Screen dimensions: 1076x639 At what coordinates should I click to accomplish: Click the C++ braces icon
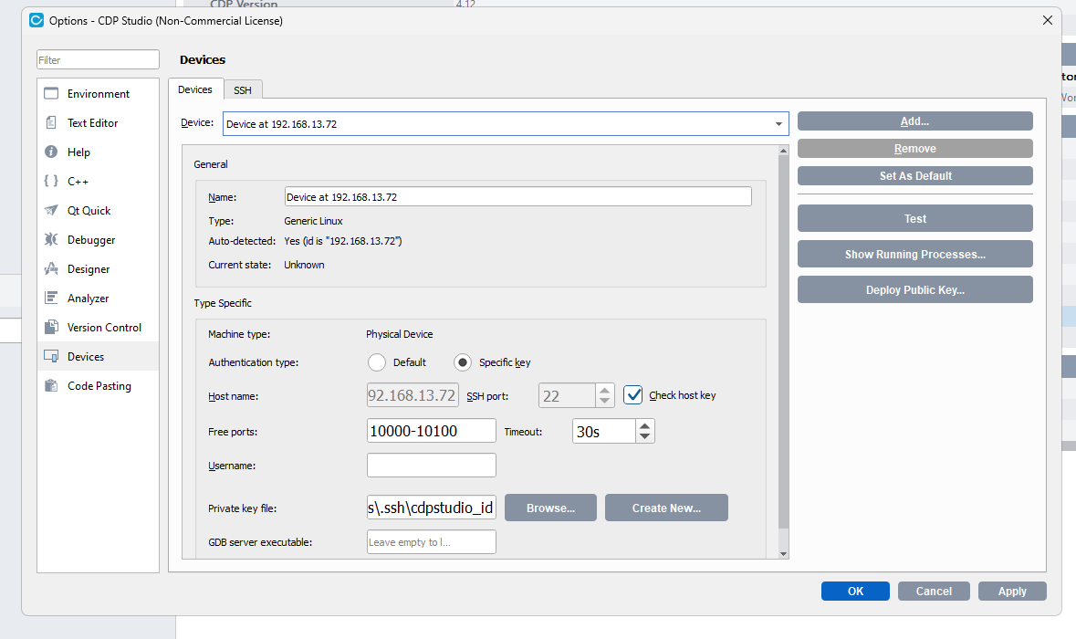(x=51, y=181)
